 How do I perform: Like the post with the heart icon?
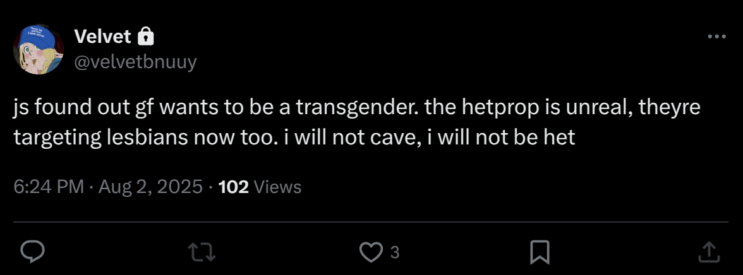click(370, 252)
